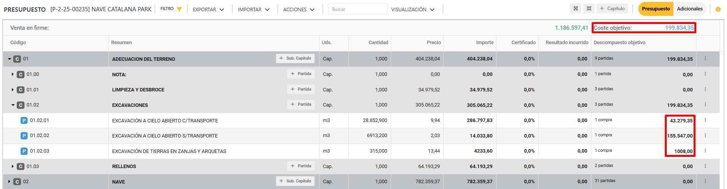The height and width of the screenshot is (189, 727).
Task: Open the EXPORTAR dropdown menu
Action: click(208, 9)
